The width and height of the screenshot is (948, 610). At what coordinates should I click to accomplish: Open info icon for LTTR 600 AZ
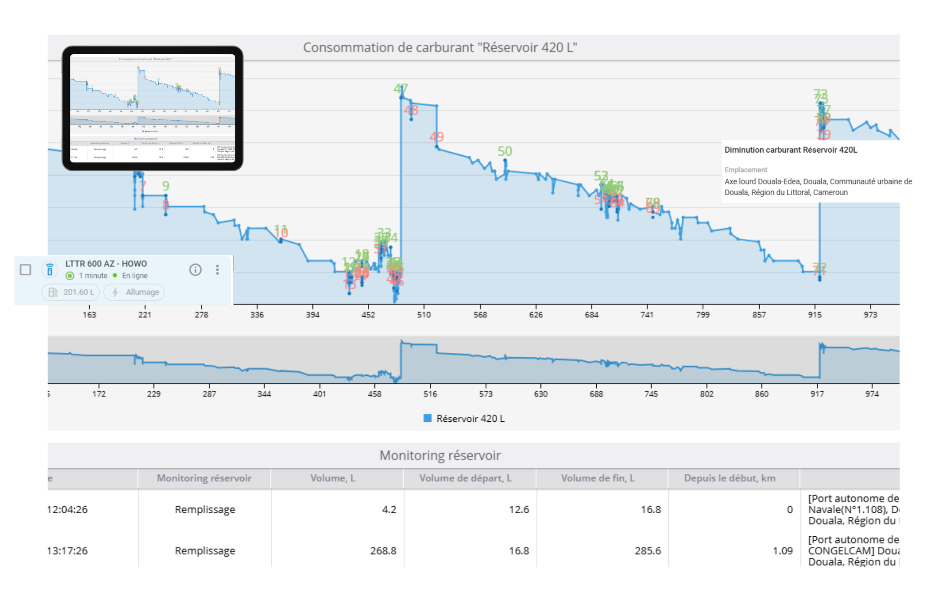pyautogui.click(x=195, y=270)
